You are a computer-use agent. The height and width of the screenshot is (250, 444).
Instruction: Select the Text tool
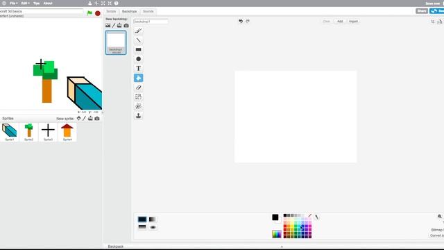(x=138, y=68)
